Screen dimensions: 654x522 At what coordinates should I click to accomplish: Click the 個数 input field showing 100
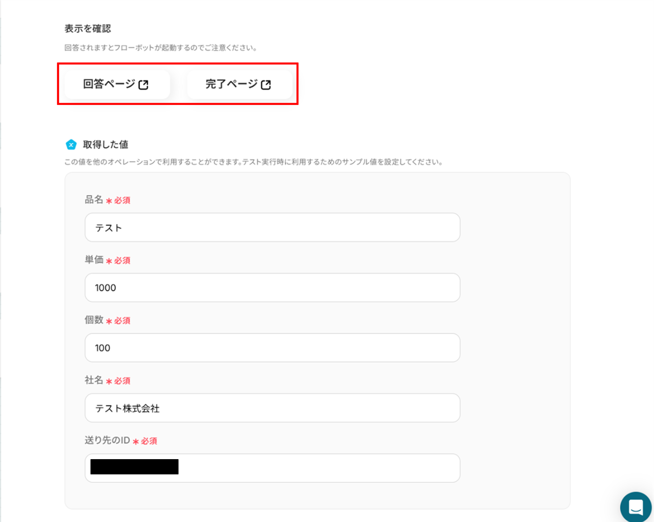[272, 348]
